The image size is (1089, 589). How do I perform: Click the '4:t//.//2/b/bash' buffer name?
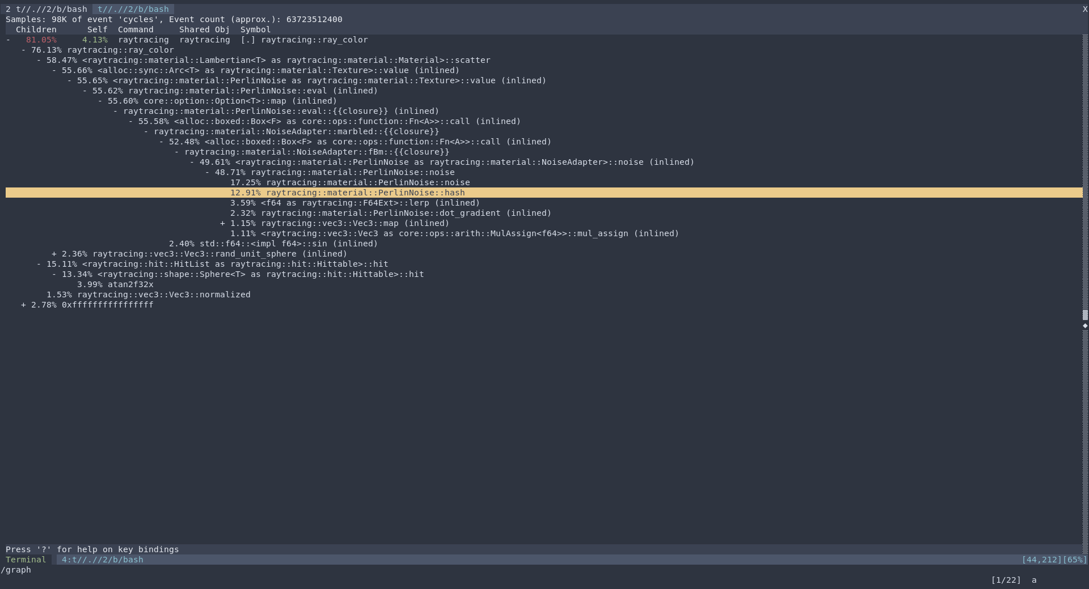(103, 560)
